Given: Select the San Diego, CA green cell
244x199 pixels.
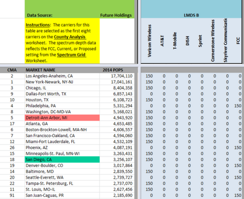Looking at the screenshot, I should [62, 160].
